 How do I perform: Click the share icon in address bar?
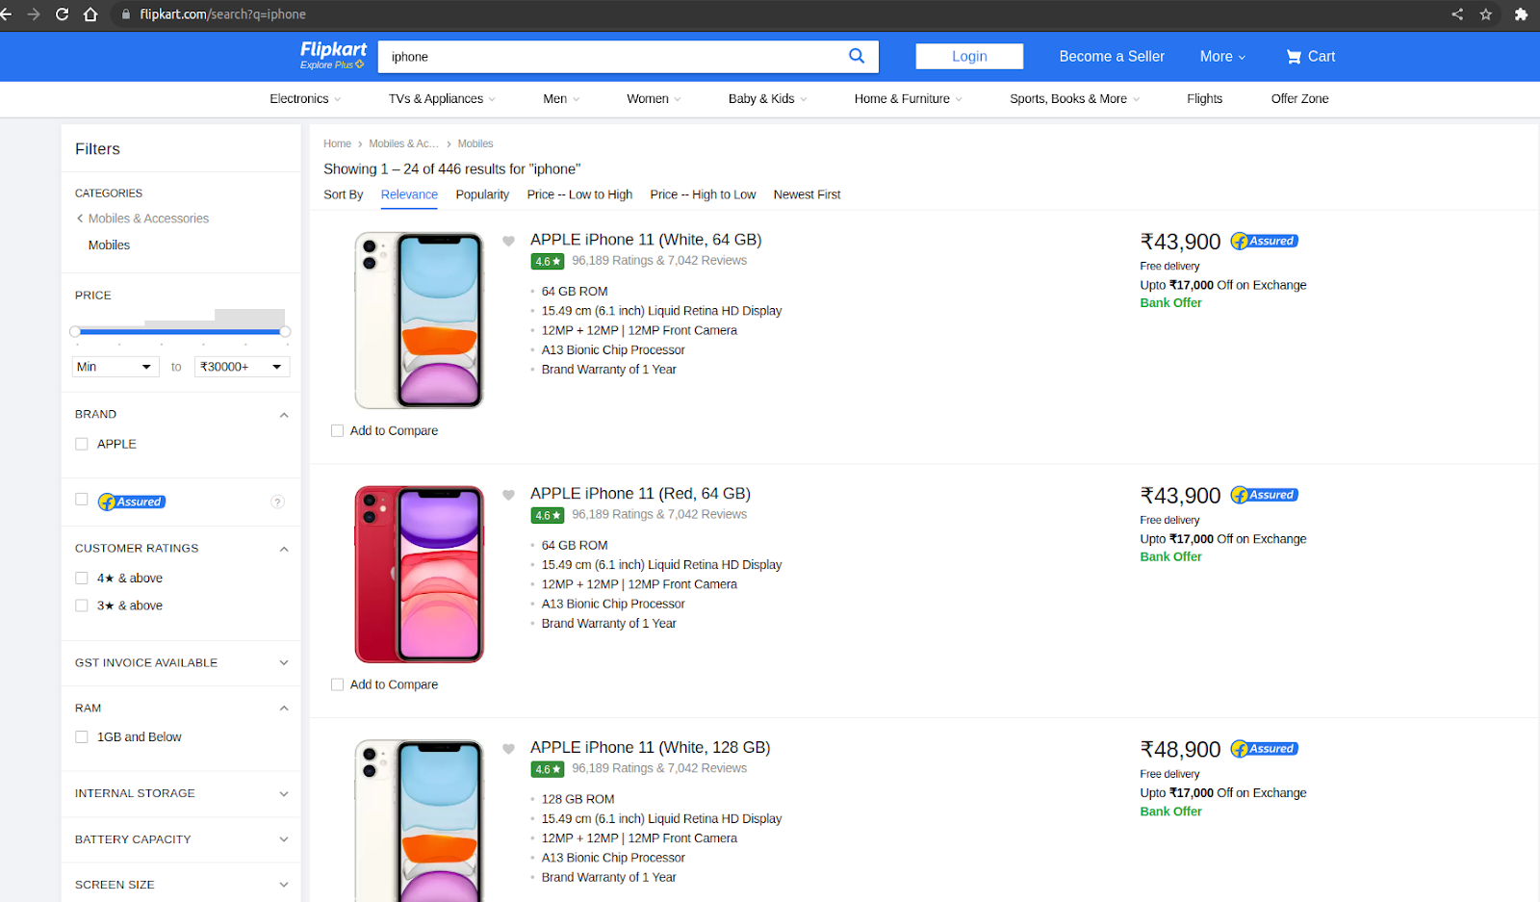[x=1457, y=14]
